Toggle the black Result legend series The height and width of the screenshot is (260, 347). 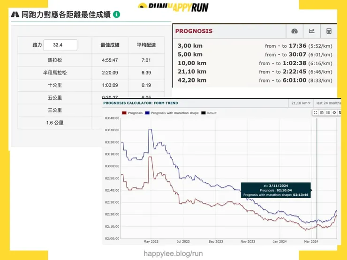[209, 113]
